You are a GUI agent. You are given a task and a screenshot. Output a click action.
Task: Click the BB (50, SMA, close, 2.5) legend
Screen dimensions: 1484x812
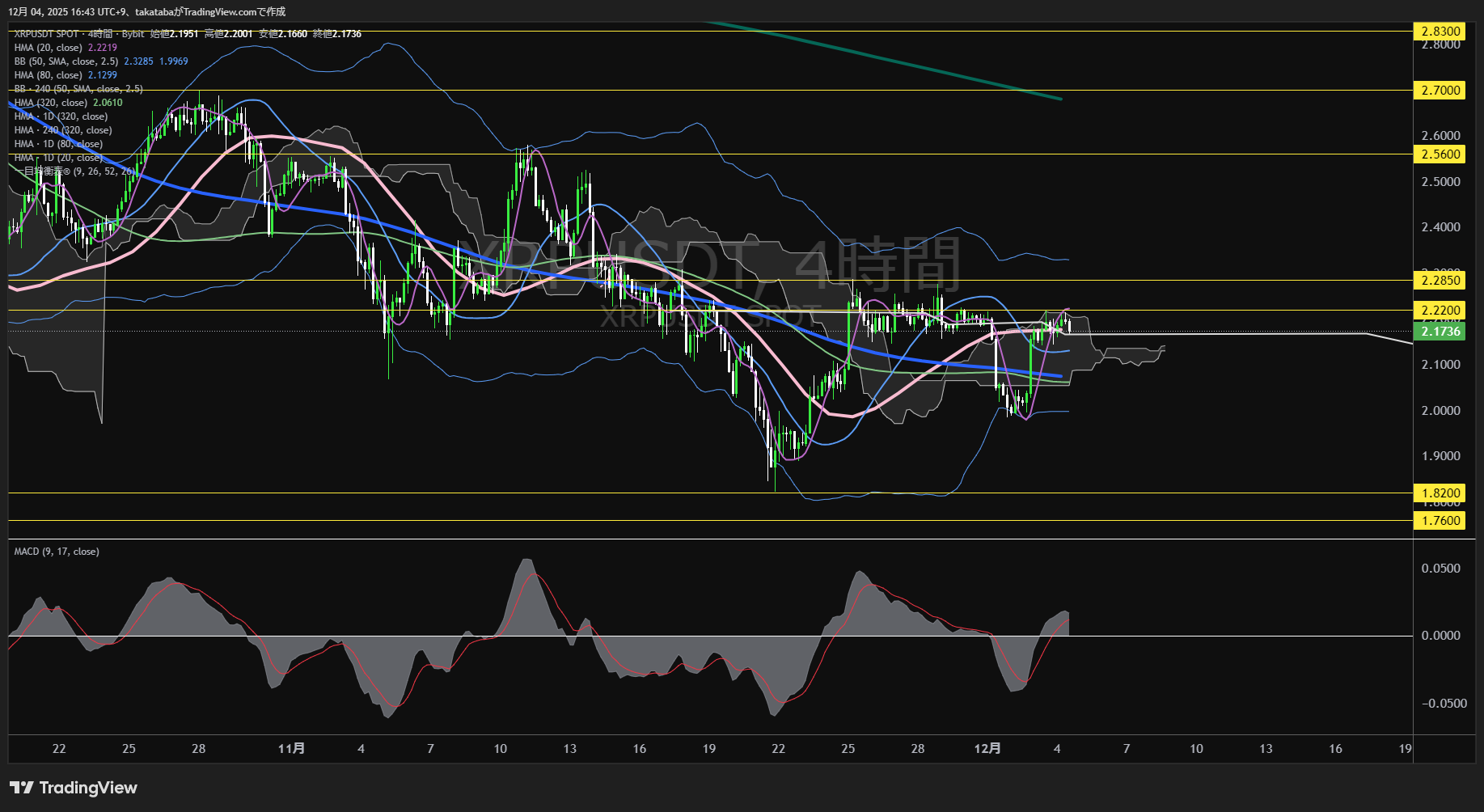coord(66,61)
